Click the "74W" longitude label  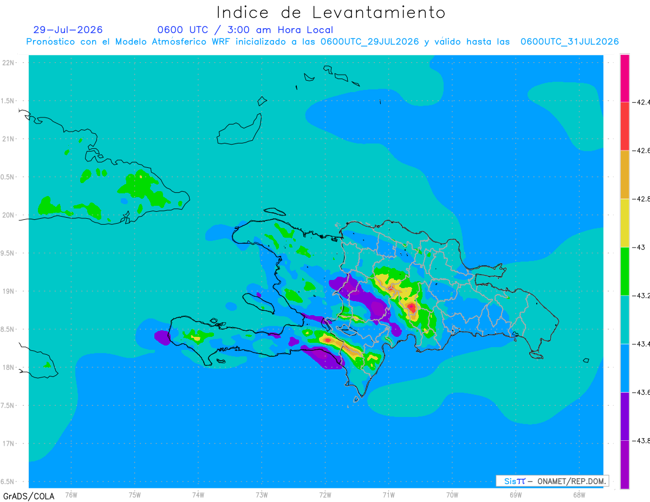pyautogui.click(x=198, y=494)
